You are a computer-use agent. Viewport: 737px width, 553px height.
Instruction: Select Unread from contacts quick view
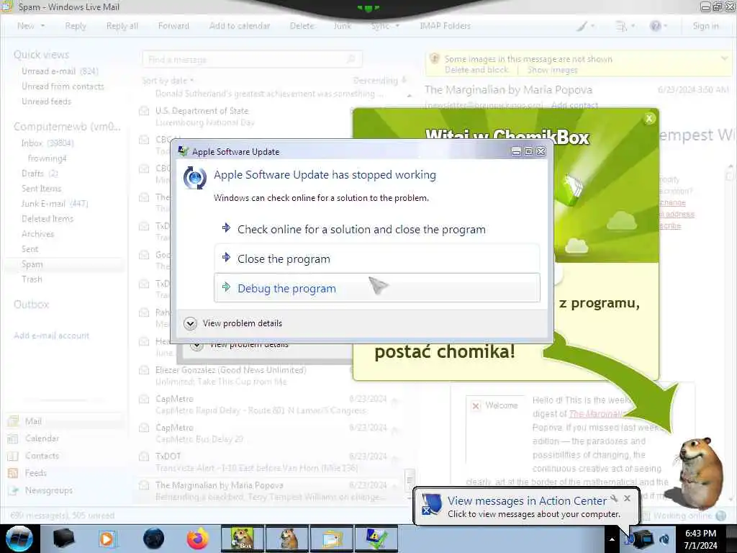coord(63,86)
